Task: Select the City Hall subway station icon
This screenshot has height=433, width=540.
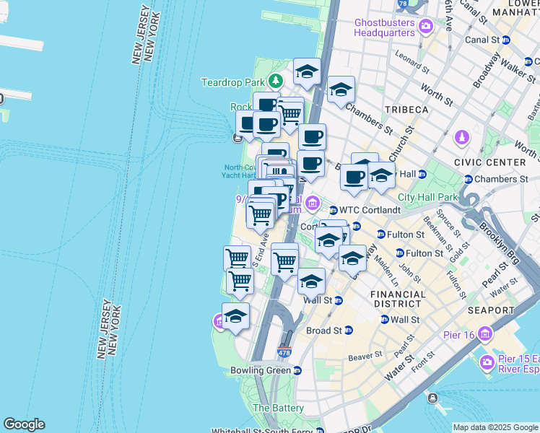Action: pyautogui.click(x=422, y=174)
